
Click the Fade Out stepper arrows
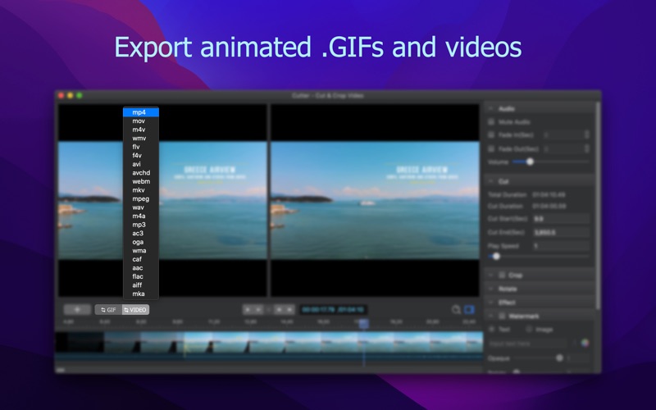(x=586, y=148)
